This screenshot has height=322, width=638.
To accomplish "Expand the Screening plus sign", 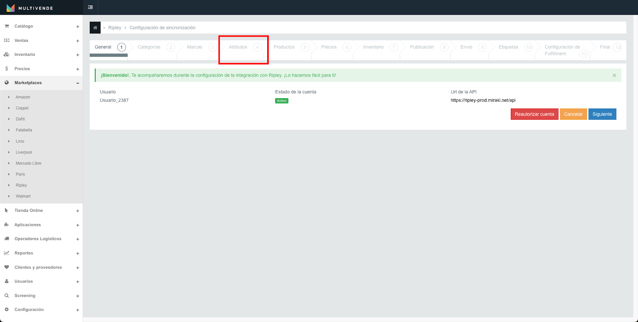I will coord(78,296).
